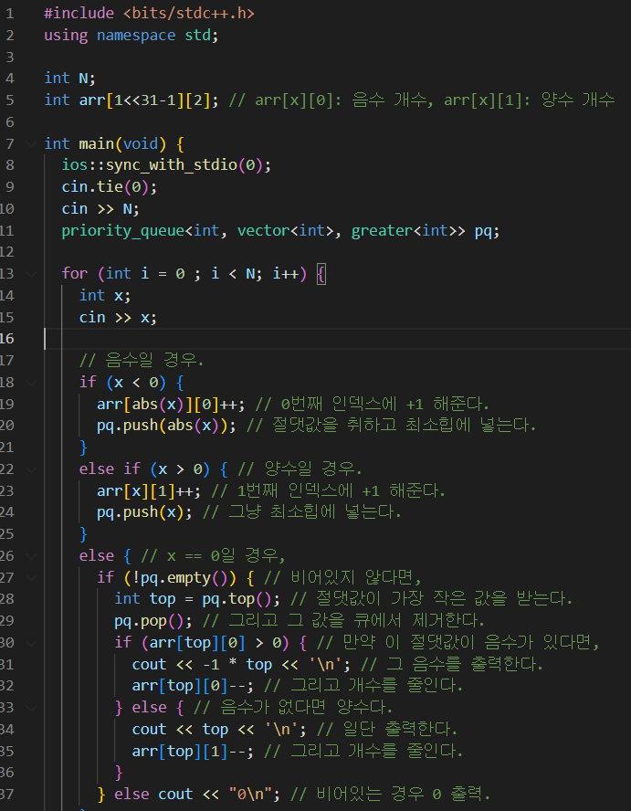The width and height of the screenshot is (631, 811).
Task: Collapse the if (arr[top][0] > 0) block
Action: (x=31, y=642)
